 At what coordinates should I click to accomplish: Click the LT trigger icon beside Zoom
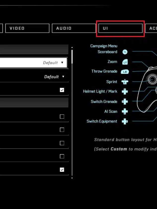(125, 62)
